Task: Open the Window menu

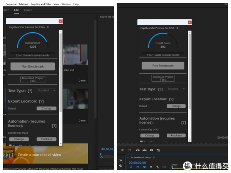Action: 66,4
